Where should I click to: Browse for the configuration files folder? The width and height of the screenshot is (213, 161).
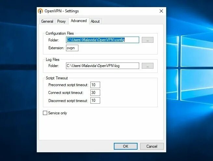(x=148, y=40)
